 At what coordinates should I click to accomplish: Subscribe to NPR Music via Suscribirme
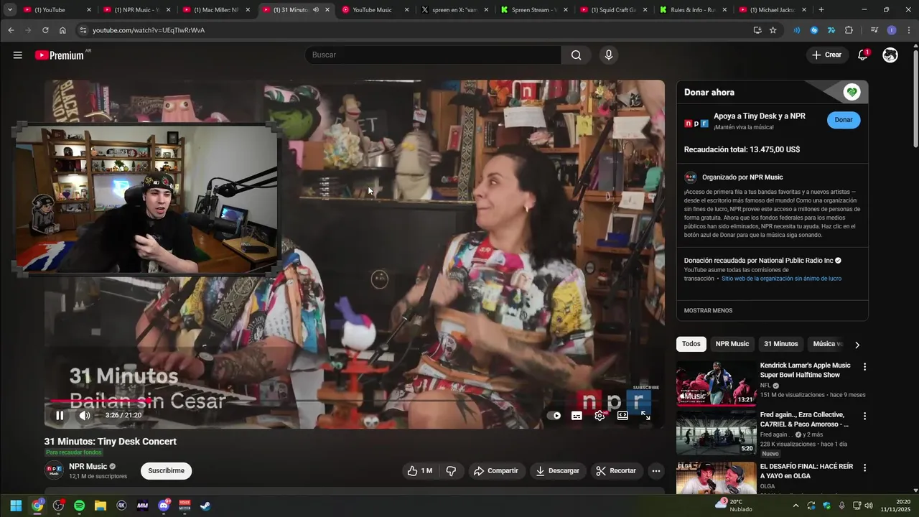[166, 471]
